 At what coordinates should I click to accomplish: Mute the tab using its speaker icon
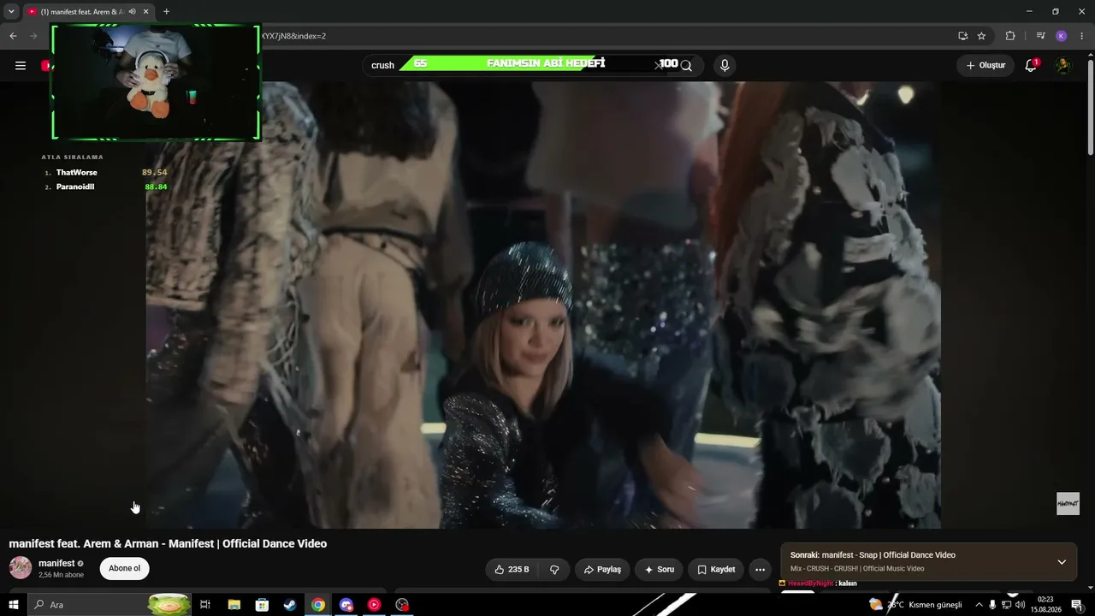click(132, 12)
